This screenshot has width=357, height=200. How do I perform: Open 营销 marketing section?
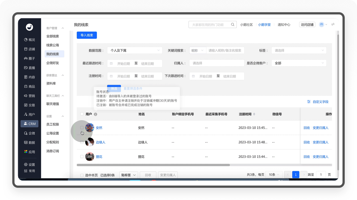click(30, 96)
